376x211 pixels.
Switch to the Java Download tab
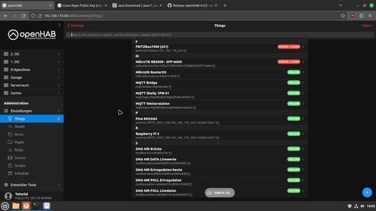pyautogui.click(x=137, y=5)
